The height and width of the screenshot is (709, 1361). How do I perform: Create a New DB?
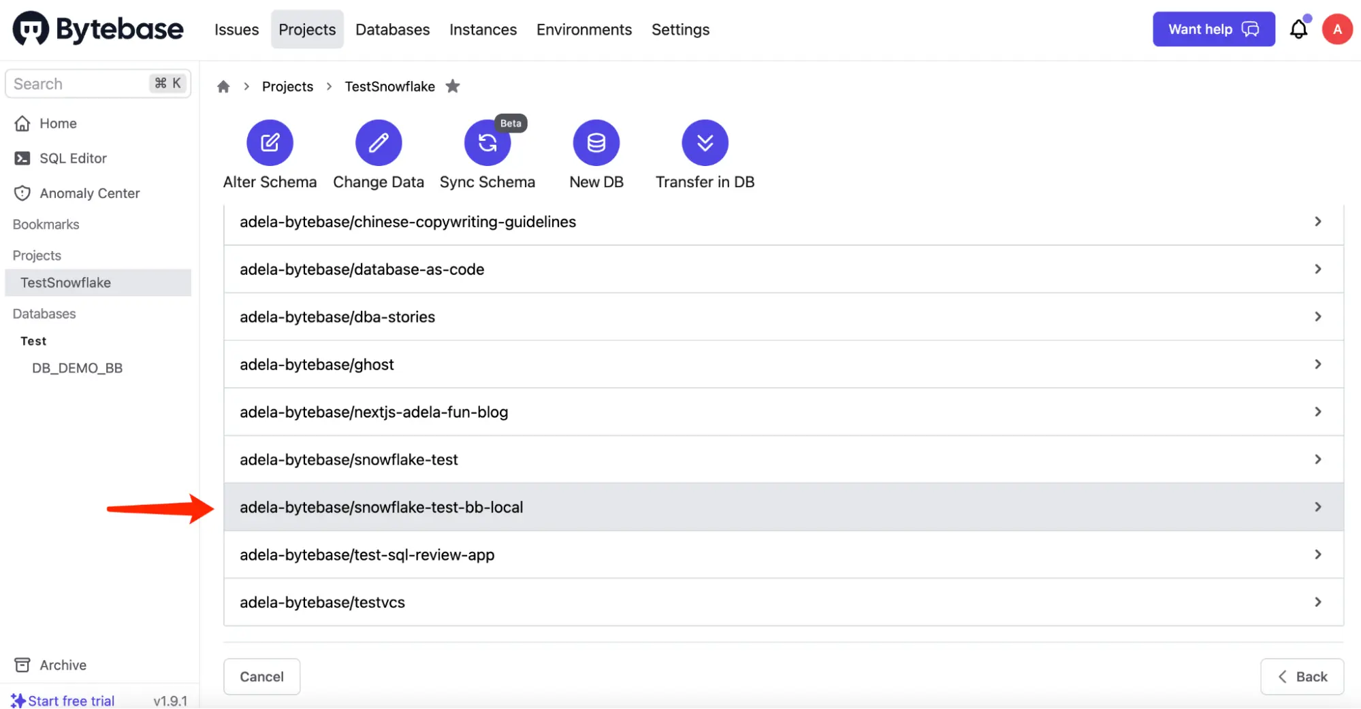[x=596, y=153]
